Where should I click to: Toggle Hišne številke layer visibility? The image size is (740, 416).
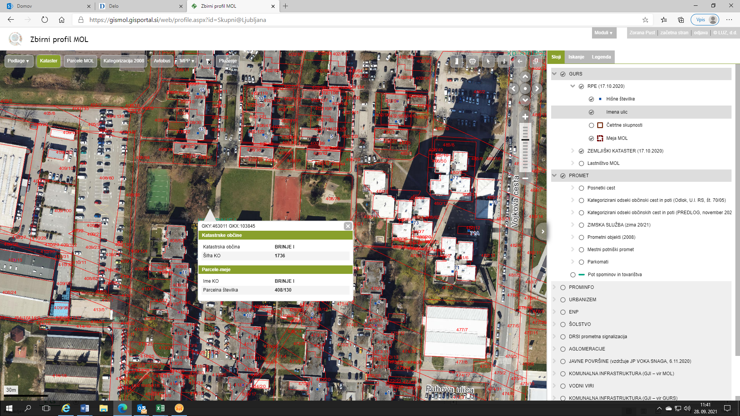(591, 99)
